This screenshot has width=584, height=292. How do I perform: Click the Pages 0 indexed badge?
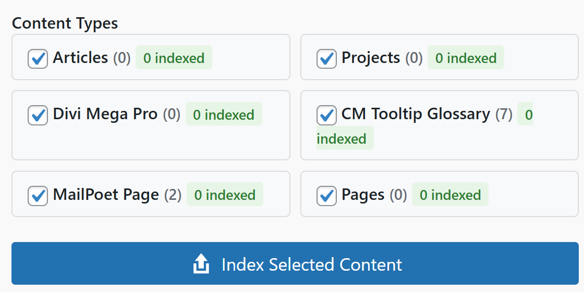[x=450, y=195]
